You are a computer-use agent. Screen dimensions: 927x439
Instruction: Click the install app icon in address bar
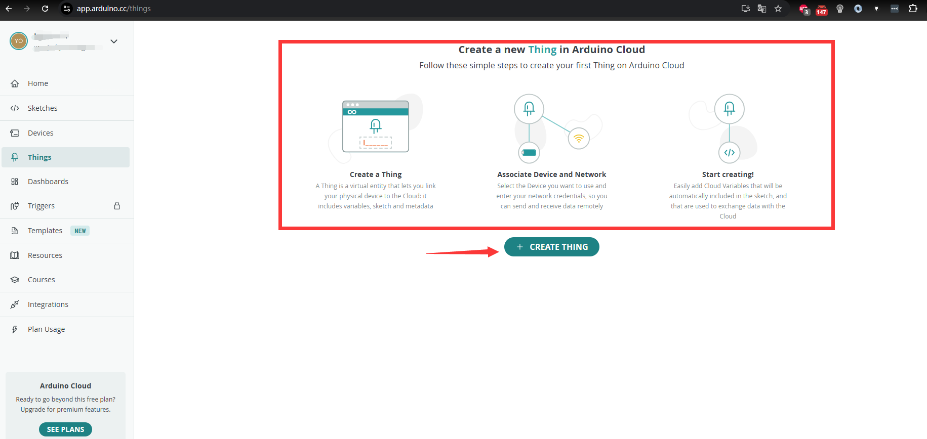coord(746,9)
